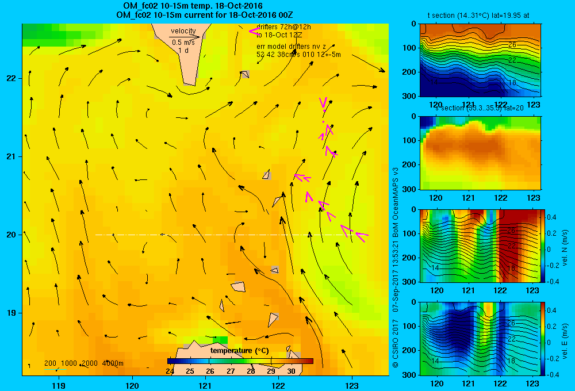The height and width of the screenshot is (391, 575).
Task: Click longitude label 121 under main map
Action: [x=205, y=385]
